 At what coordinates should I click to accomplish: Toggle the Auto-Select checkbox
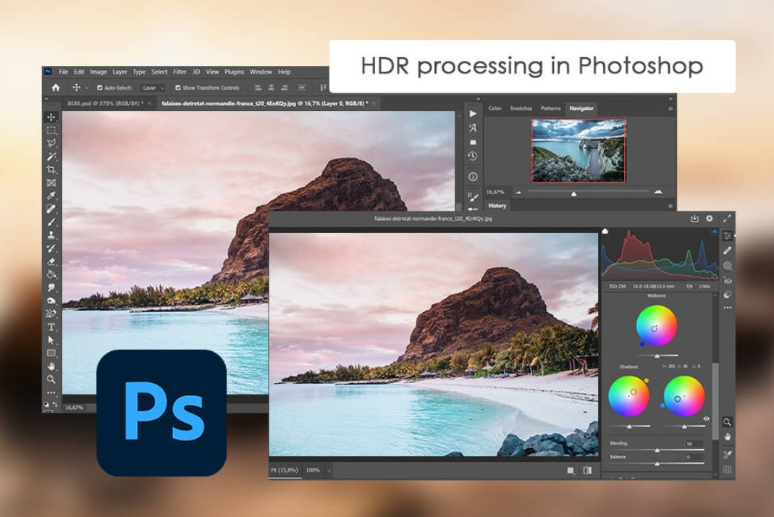pos(100,88)
